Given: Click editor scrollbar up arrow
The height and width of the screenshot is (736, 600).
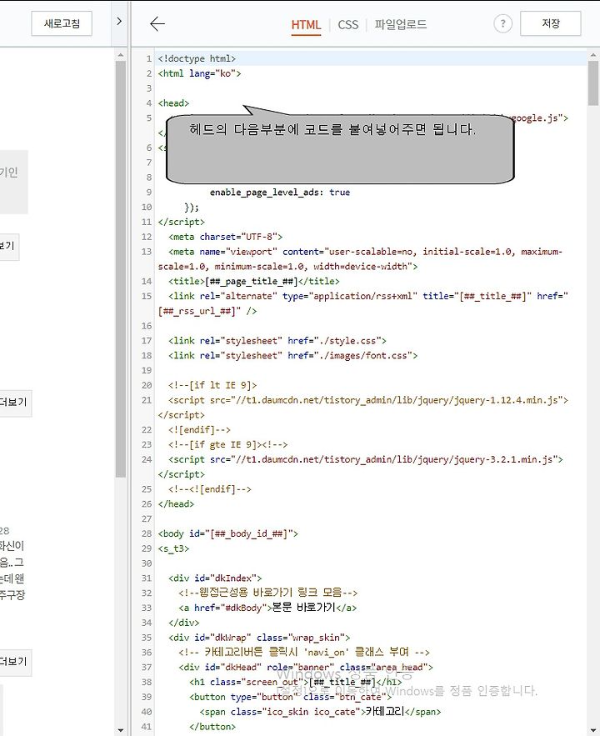Looking at the screenshot, I should (x=593, y=55).
